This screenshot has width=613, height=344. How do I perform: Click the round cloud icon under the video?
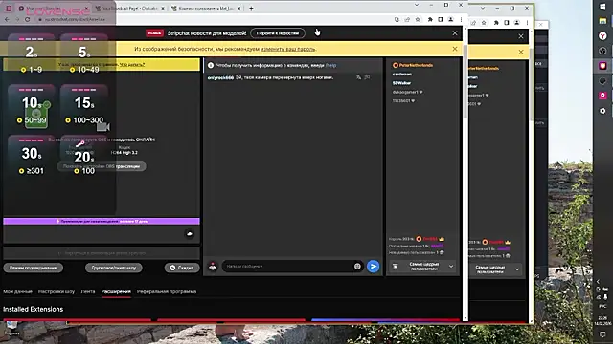[190, 233]
